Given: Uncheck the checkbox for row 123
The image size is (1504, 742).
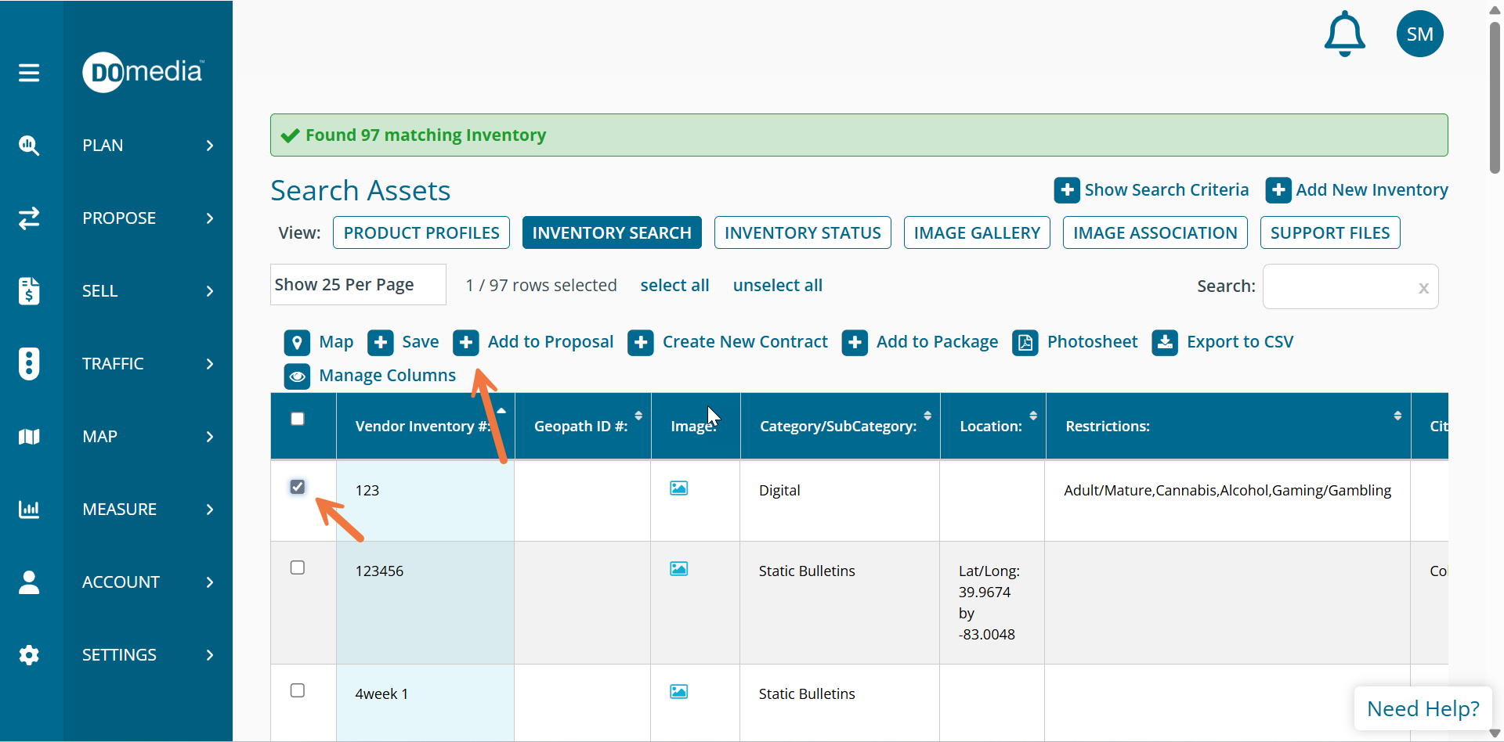Looking at the screenshot, I should pyautogui.click(x=298, y=487).
